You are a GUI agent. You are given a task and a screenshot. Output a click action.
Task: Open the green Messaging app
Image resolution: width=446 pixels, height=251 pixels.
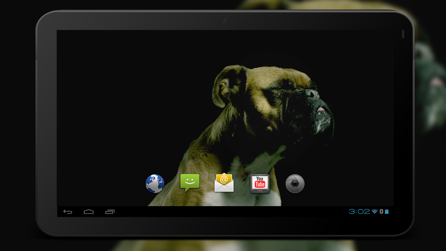(190, 183)
